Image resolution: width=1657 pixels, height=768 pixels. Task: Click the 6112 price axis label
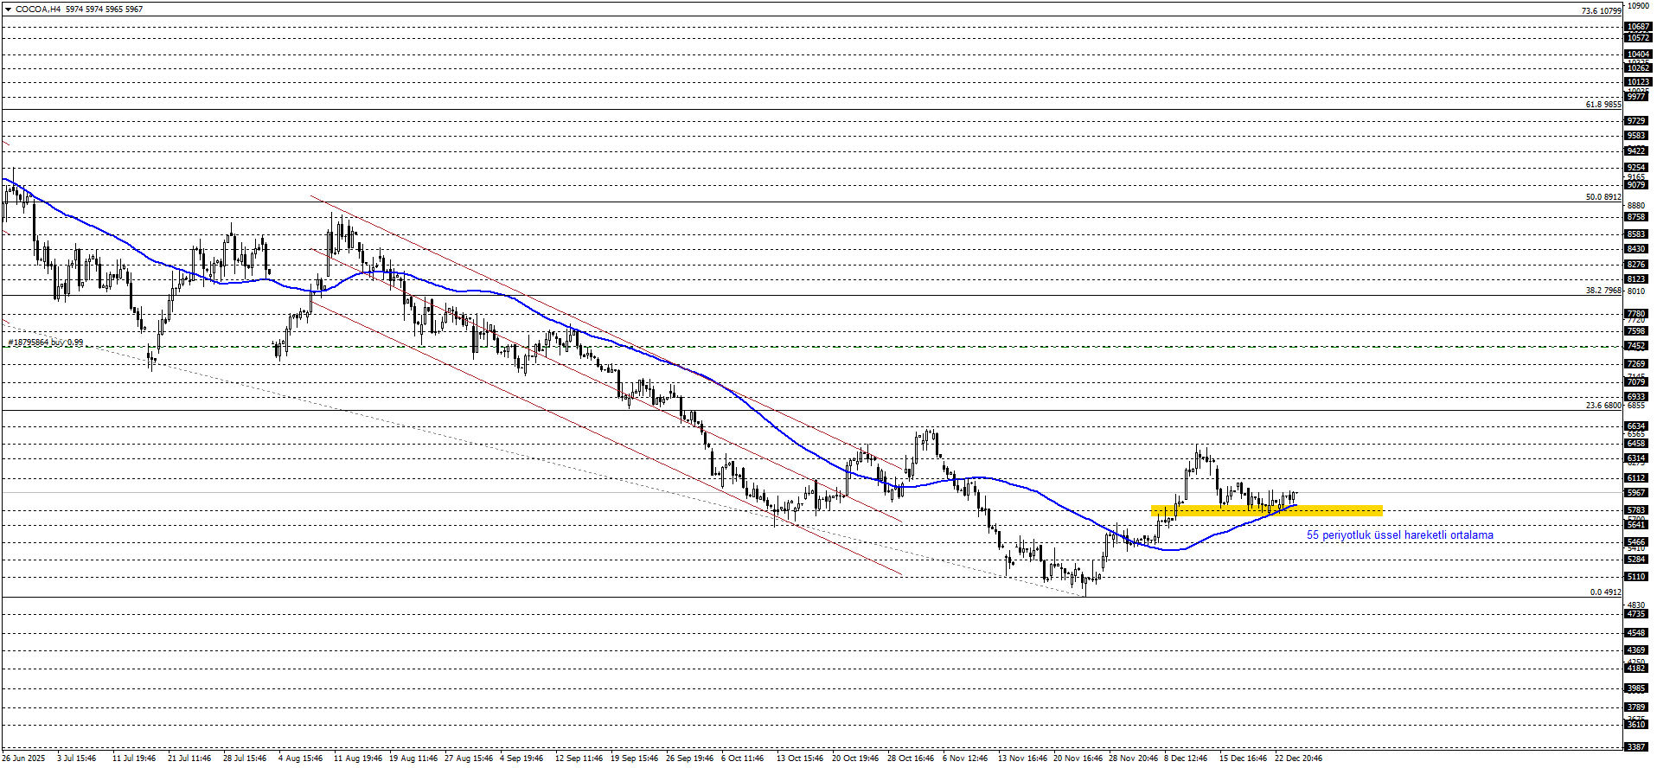tap(1637, 478)
